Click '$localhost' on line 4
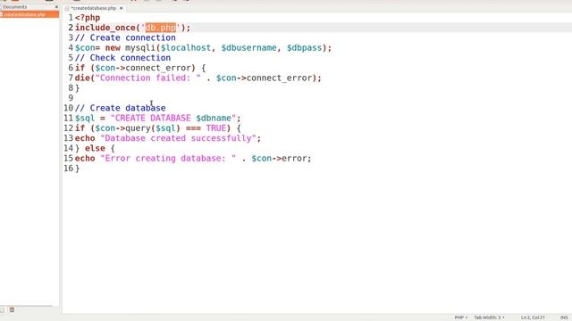The height and width of the screenshot is (321, 572). tap(186, 48)
